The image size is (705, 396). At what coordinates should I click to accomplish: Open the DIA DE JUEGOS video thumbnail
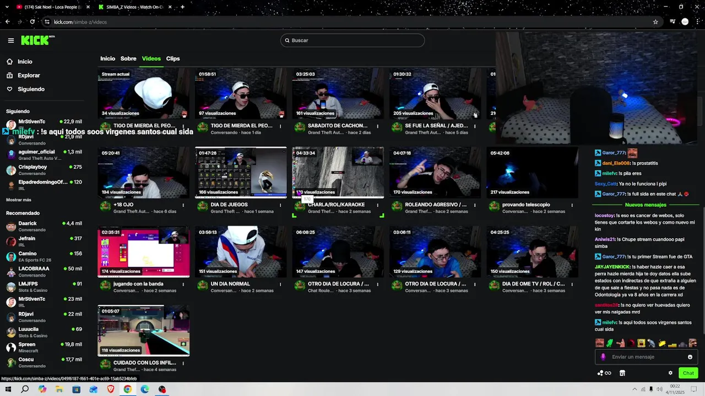click(241, 173)
